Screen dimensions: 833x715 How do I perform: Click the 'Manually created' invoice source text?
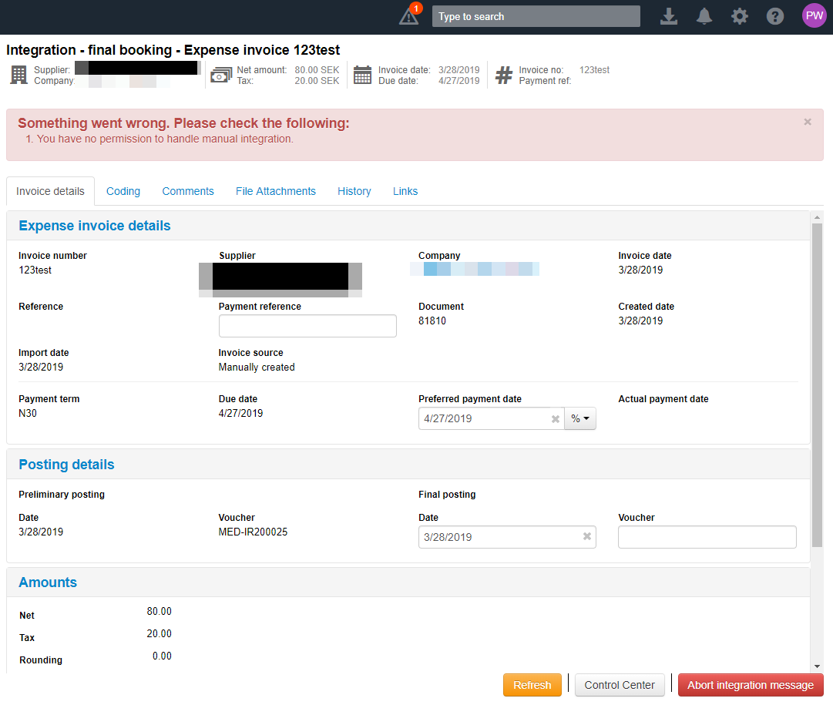point(257,367)
